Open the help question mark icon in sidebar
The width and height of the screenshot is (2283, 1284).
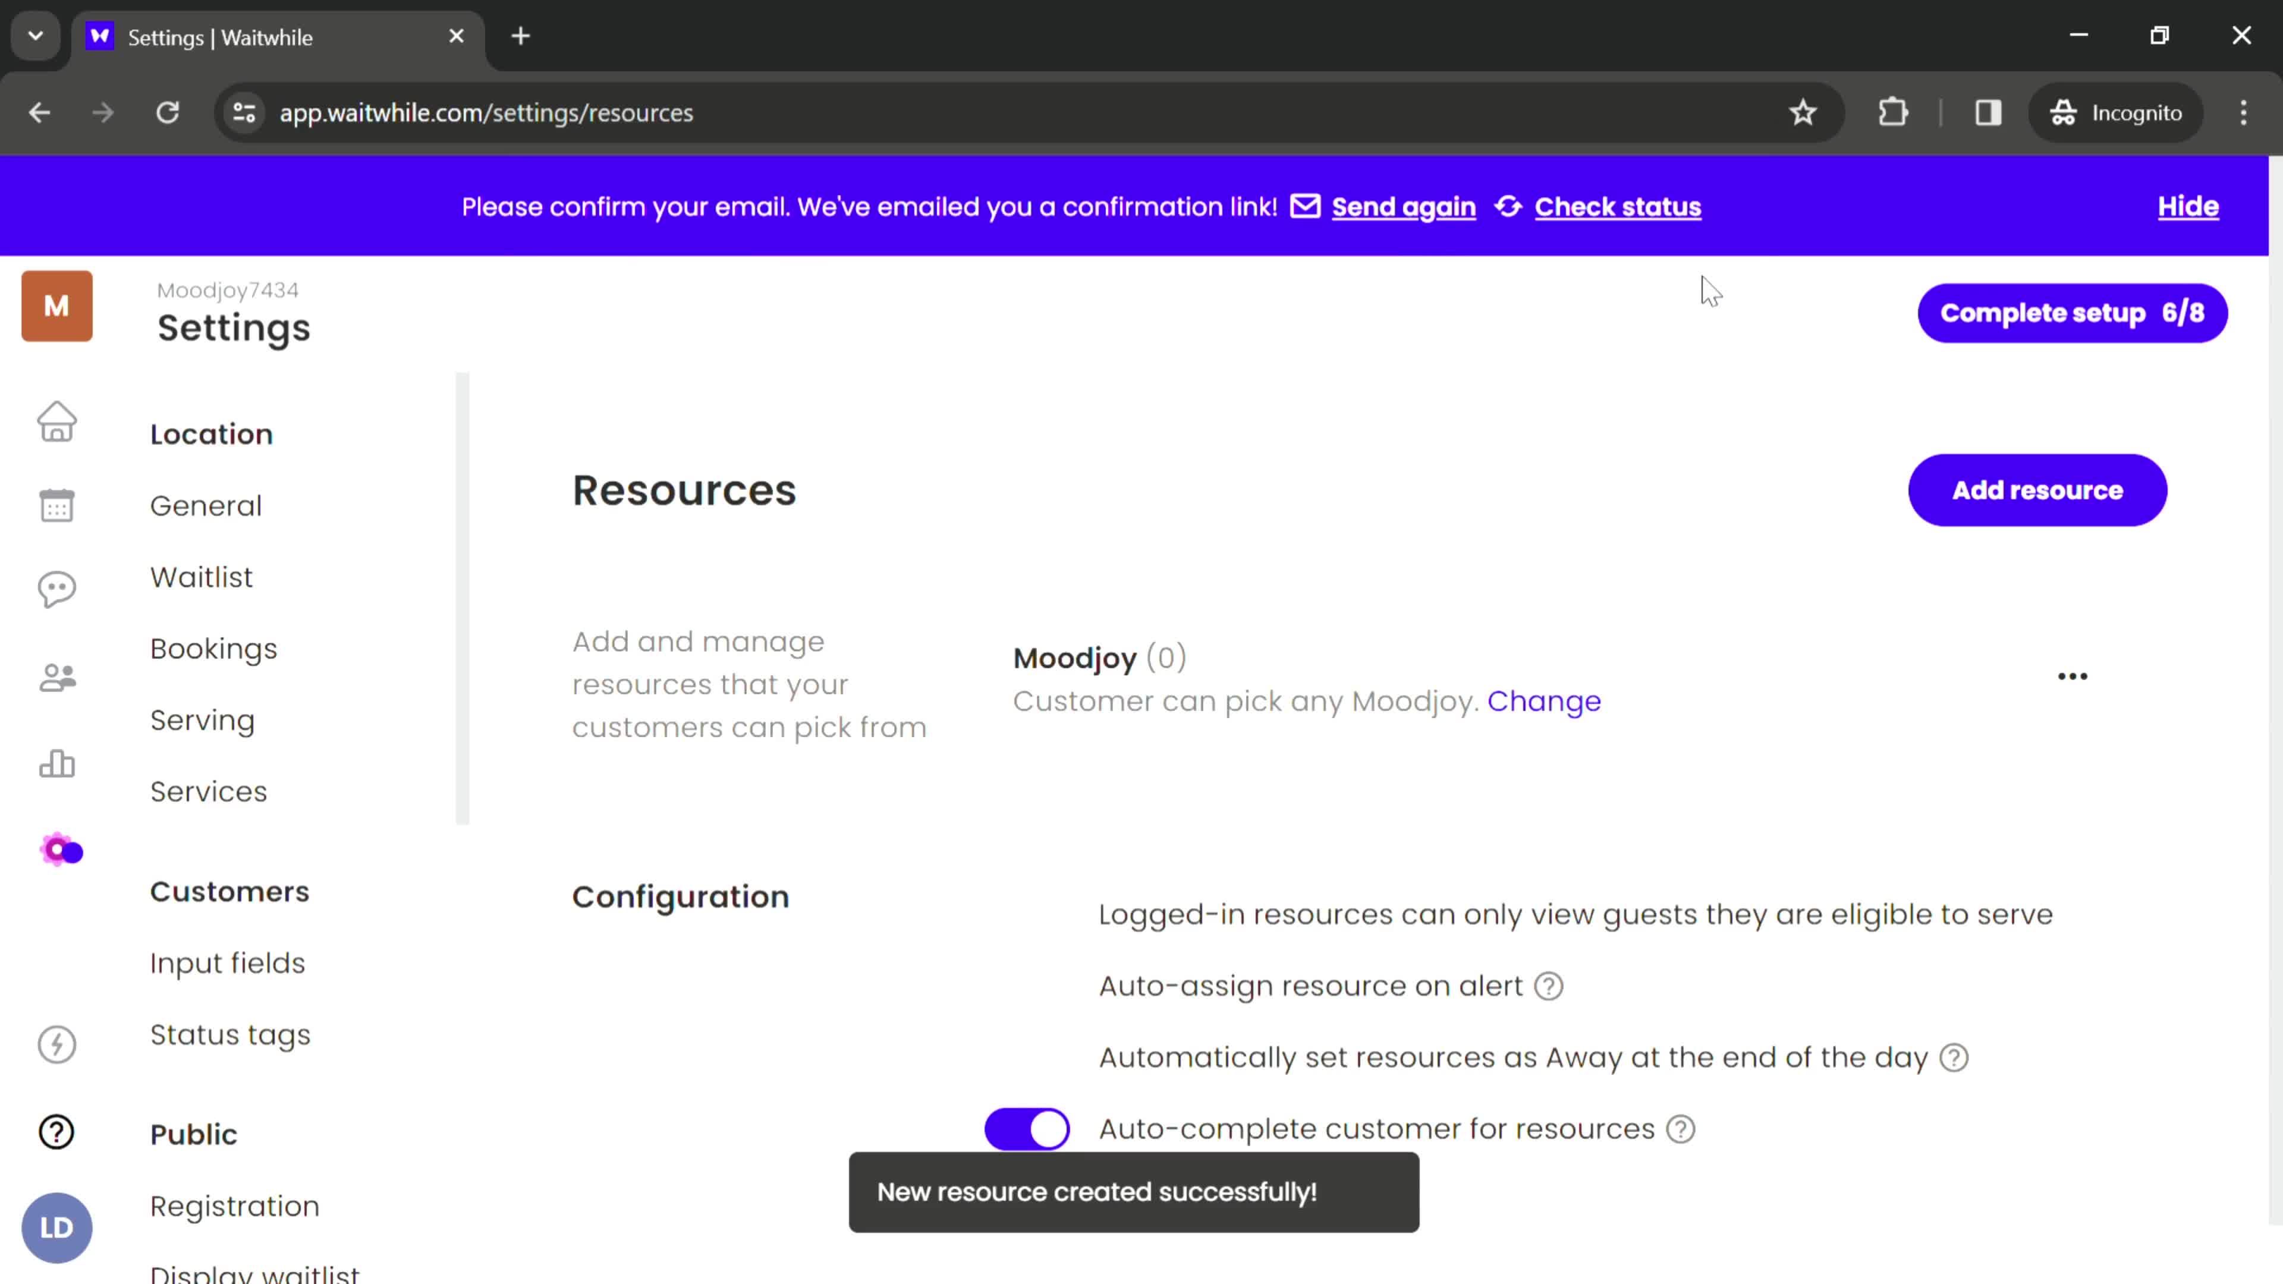click(x=56, y=1132)
